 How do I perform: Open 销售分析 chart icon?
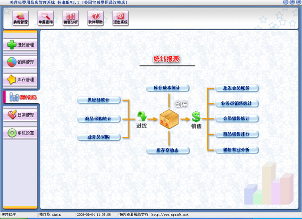pyautogui.click(x=71, y=18)
